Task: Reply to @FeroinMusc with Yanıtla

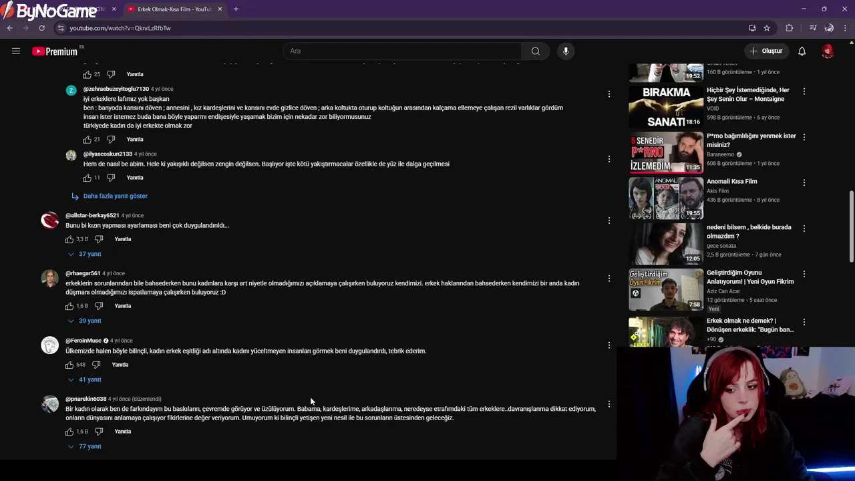Action: pos(120,365)
